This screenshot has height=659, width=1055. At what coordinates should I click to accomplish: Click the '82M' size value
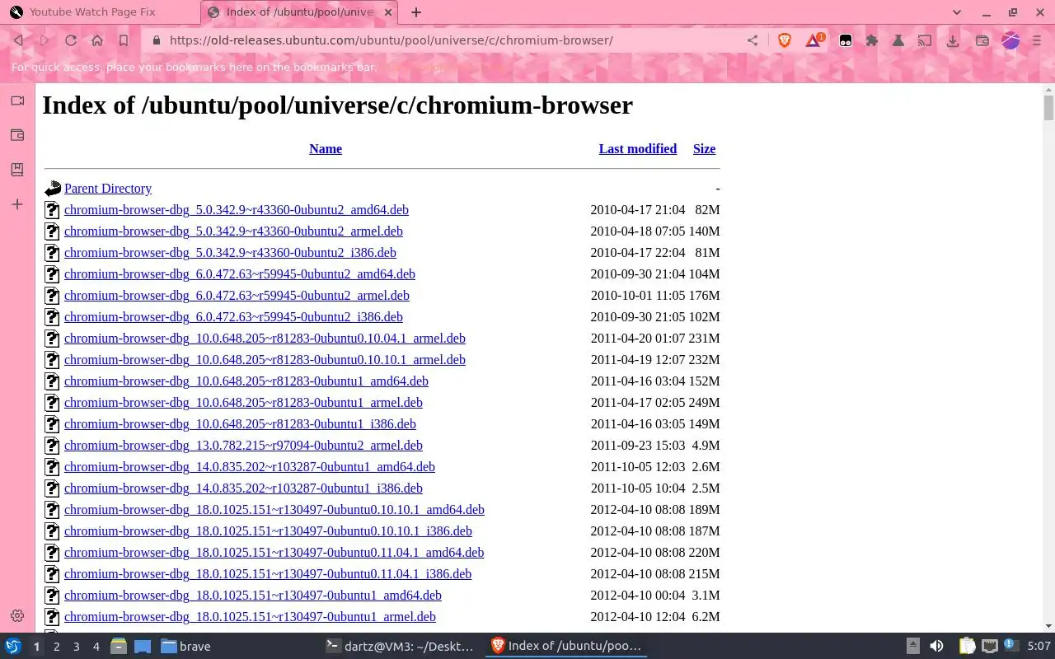pyautogui.click(x=707, y=210)
